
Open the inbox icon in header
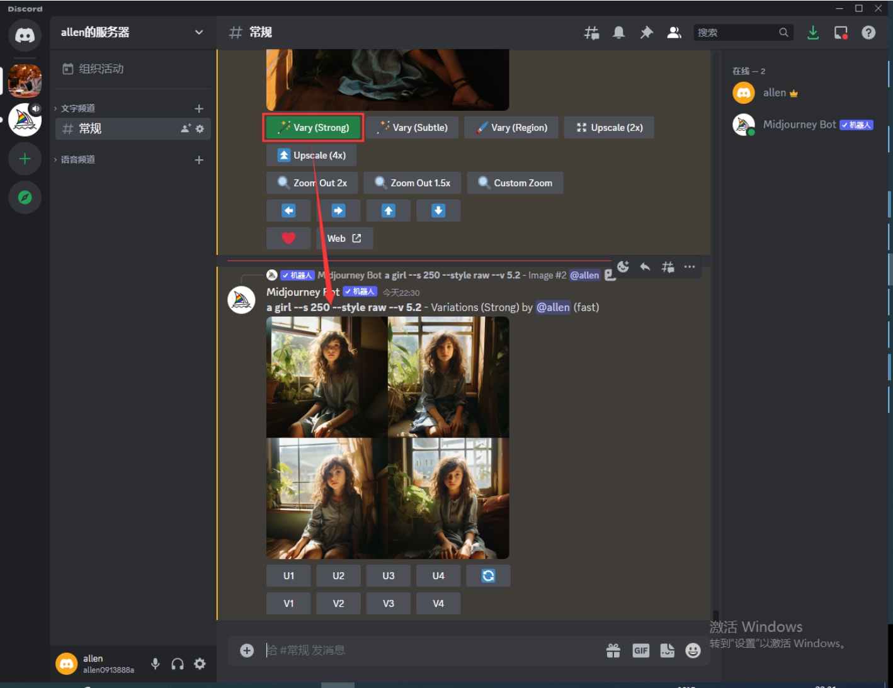(x=841, y=33)
